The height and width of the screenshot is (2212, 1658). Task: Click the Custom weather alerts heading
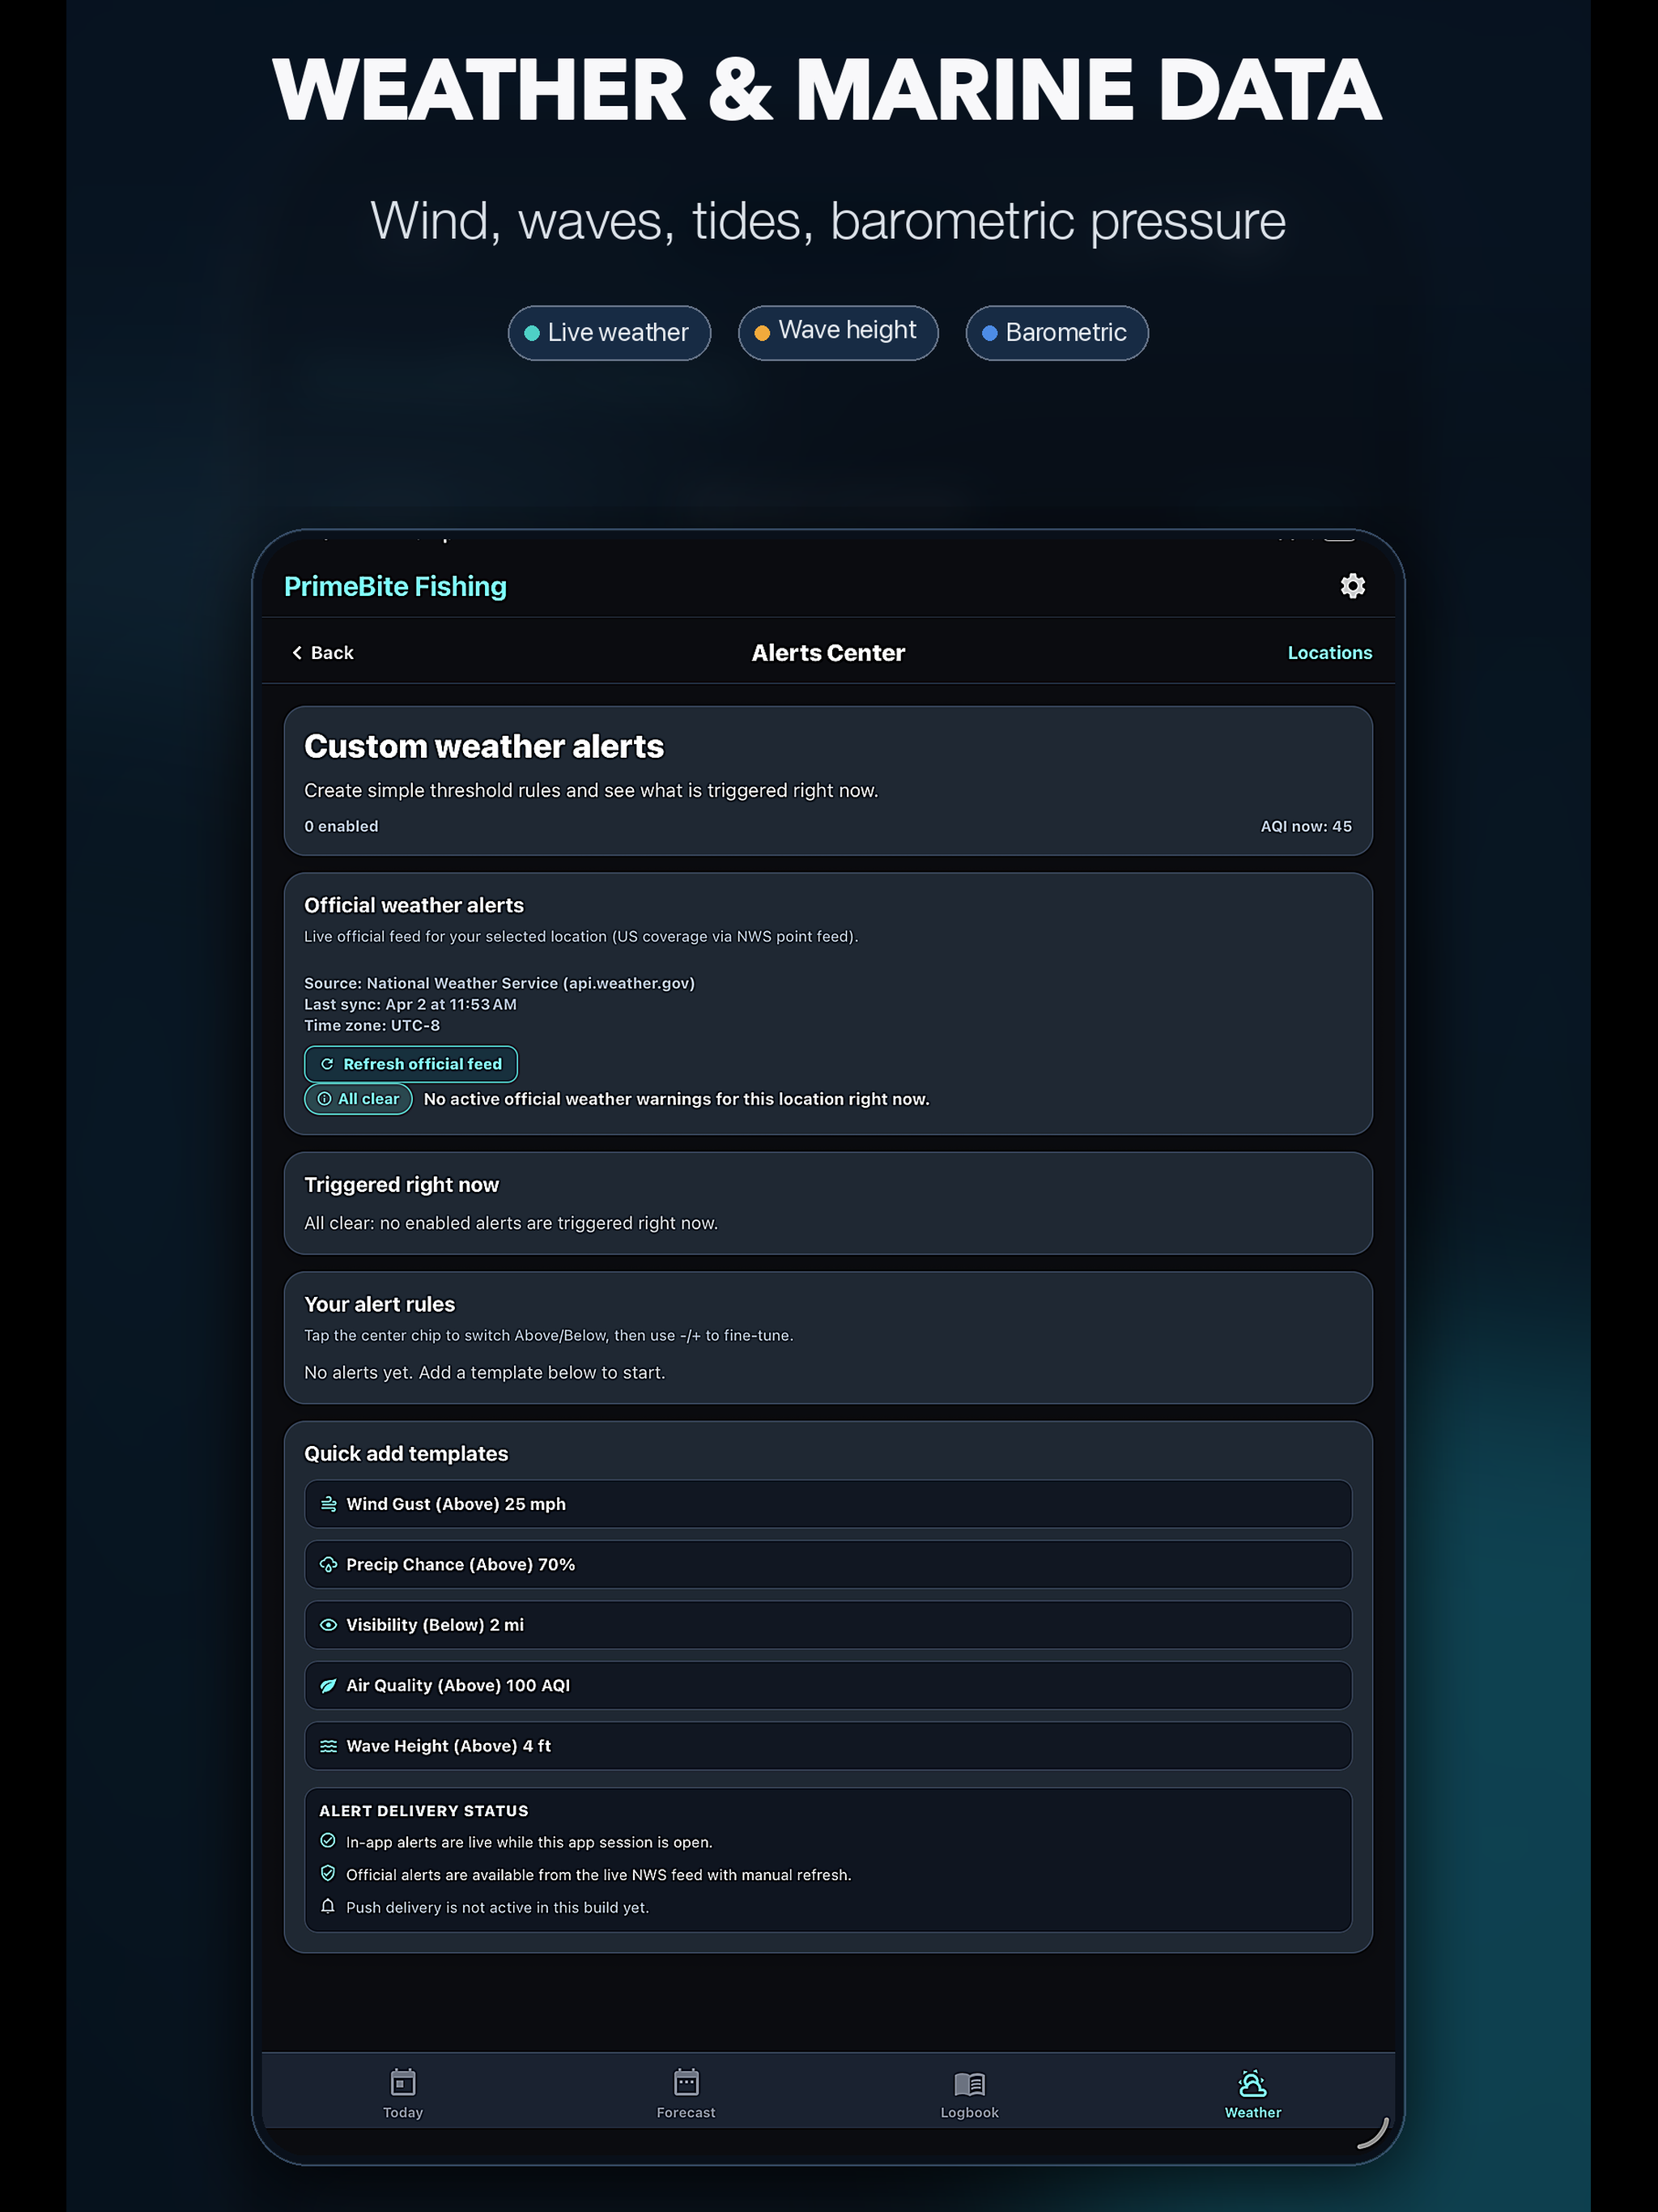(484, 747)
